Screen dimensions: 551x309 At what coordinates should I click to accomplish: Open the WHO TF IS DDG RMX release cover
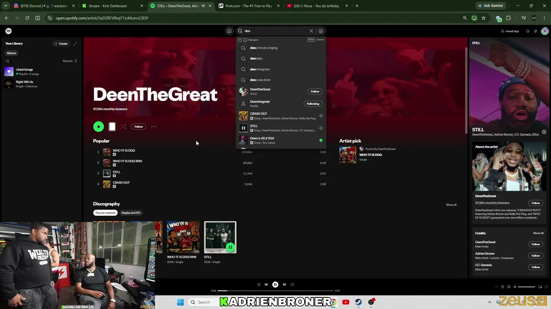click(x=183, y=237)
